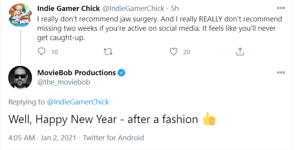Click the Indie Gamer Chick display name
The image size is (297, 150).
coord(68,8)
